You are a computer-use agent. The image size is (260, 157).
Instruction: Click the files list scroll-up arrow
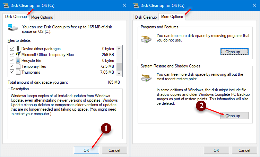119,49
